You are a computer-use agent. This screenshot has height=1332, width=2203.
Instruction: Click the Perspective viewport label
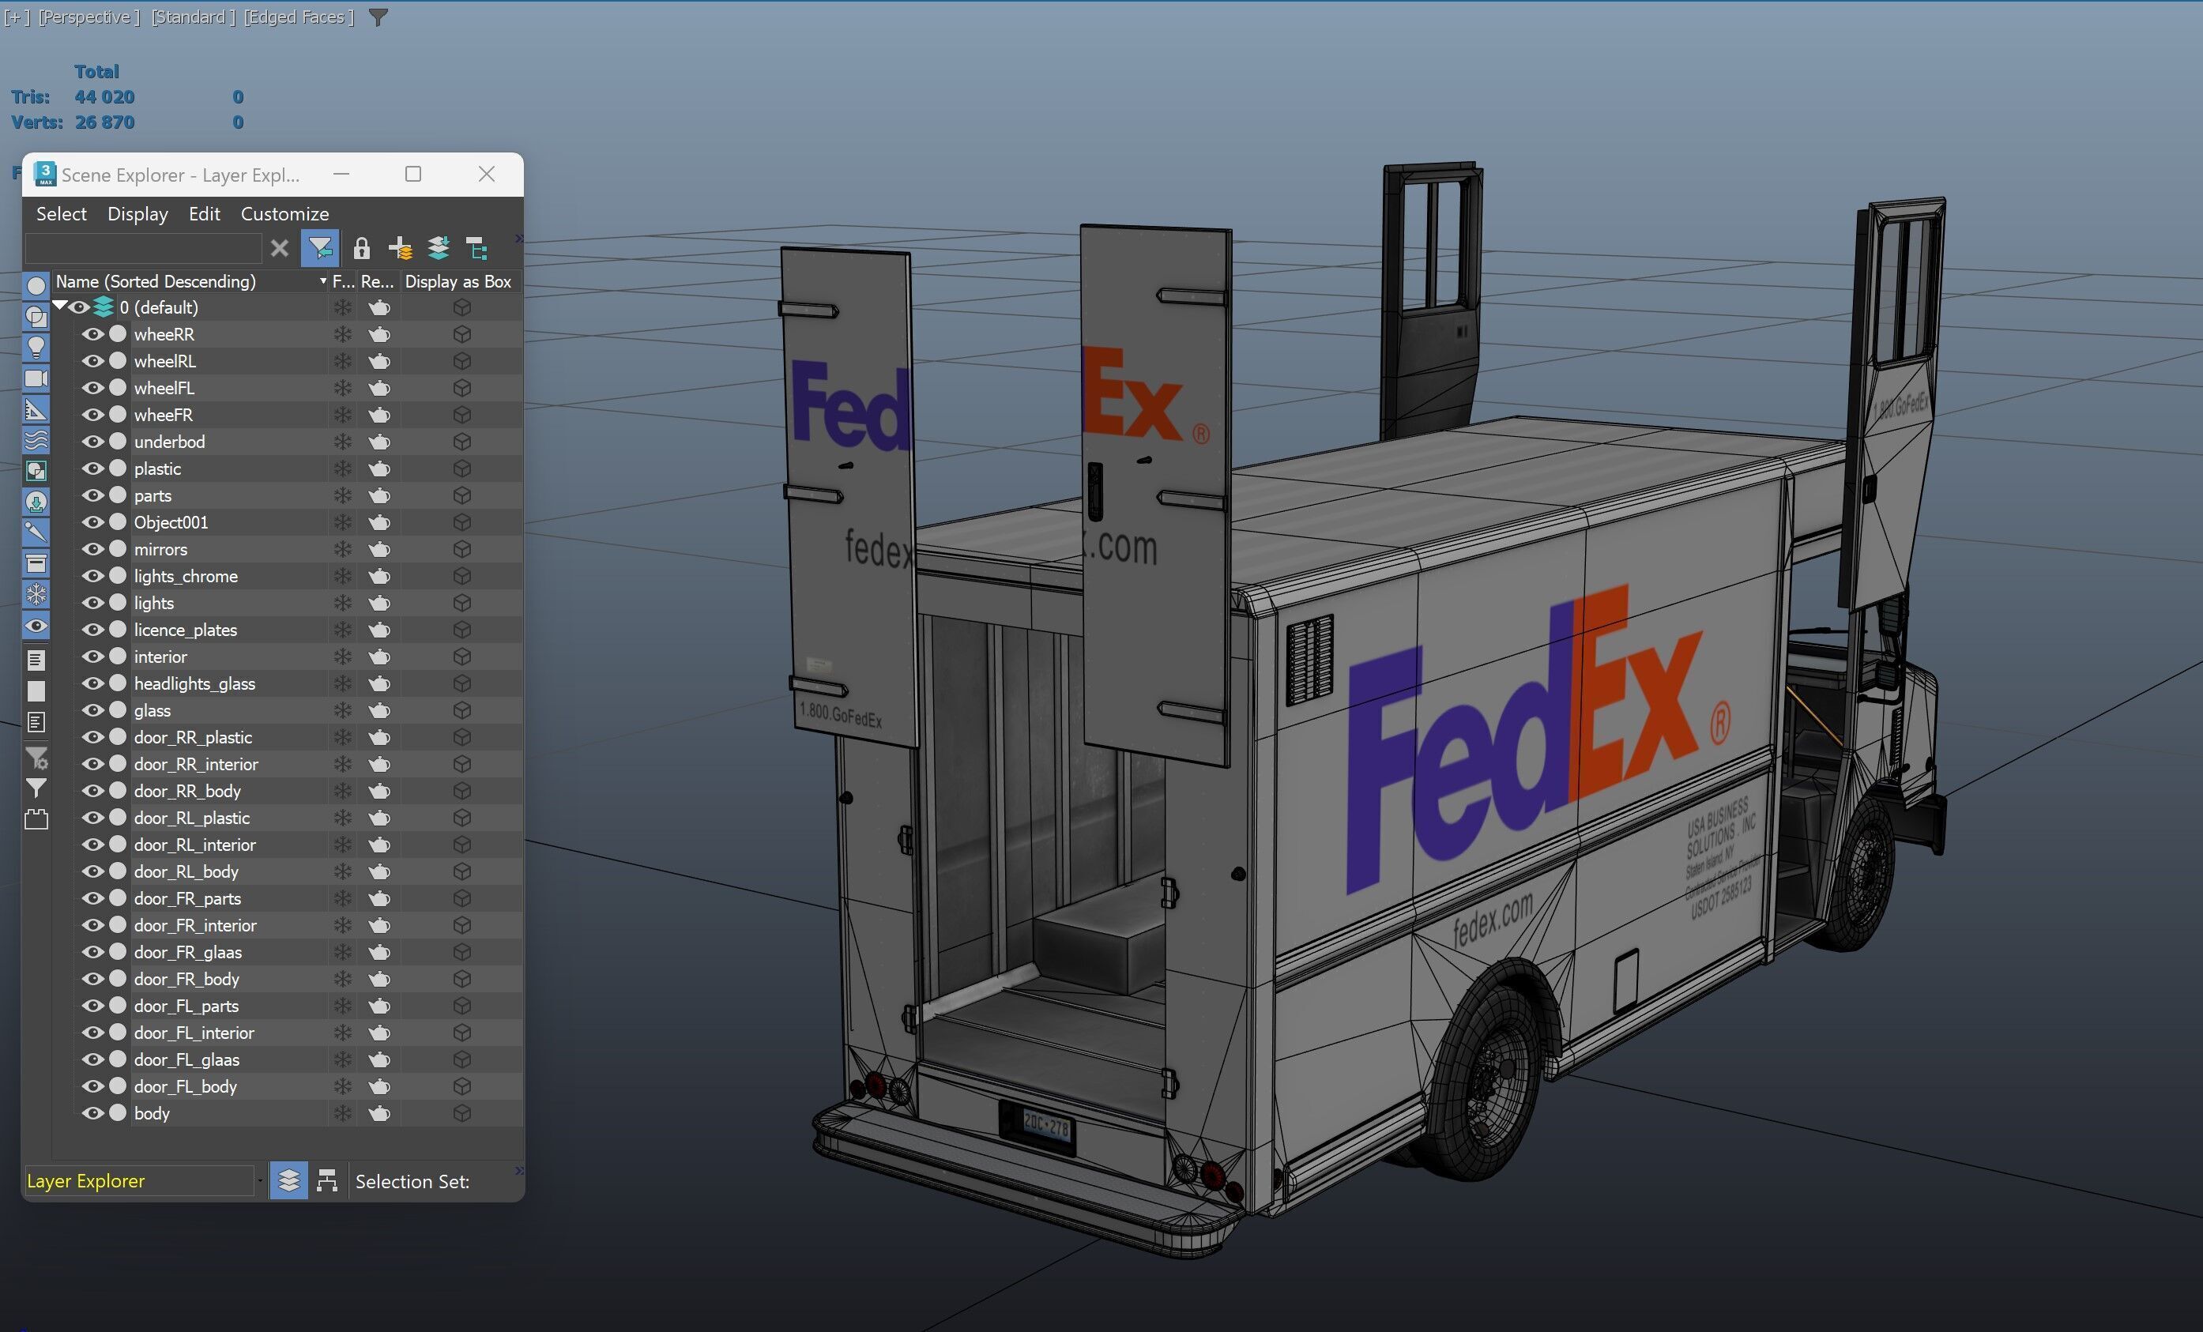point(88,17)
